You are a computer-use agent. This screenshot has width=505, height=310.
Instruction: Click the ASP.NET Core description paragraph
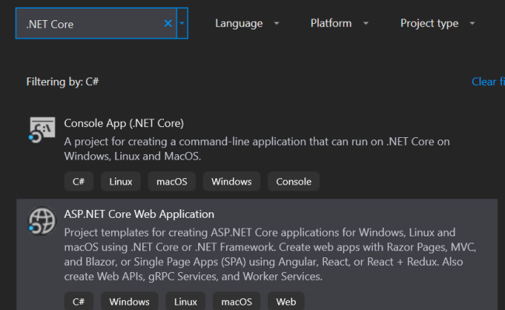tap(270, 254)
